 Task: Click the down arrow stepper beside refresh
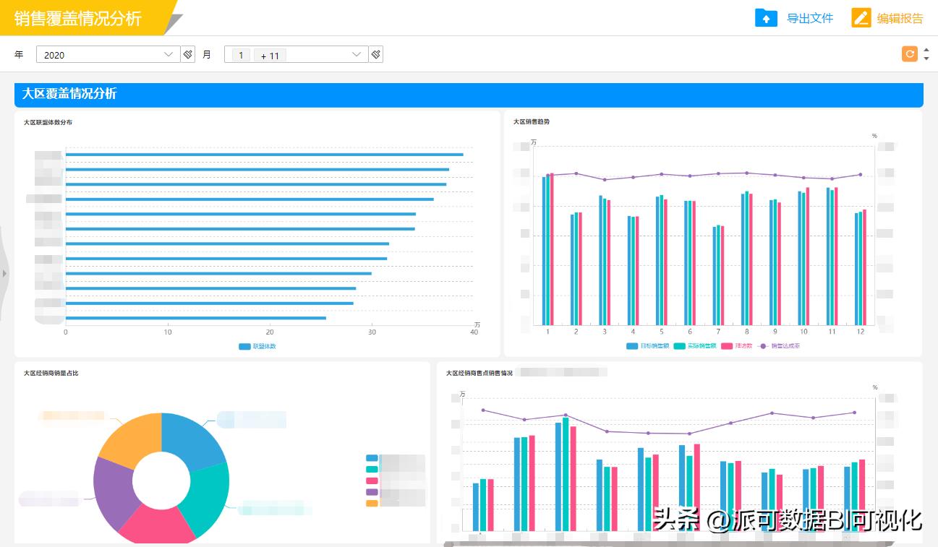click(x=926, y=58)
